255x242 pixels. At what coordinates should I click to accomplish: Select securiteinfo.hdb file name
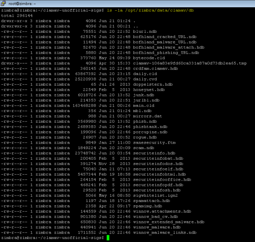154,153
